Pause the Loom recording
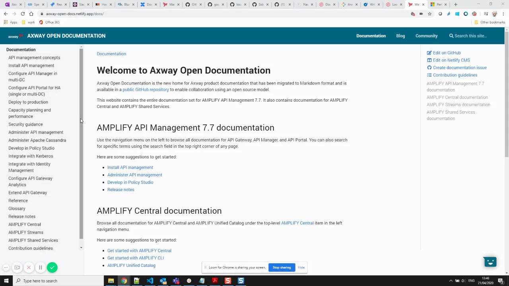 (40, 268)
